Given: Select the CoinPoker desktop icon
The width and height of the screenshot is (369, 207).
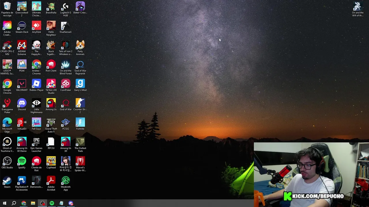Looking at the screenshot, I should (x=65, y=85).
